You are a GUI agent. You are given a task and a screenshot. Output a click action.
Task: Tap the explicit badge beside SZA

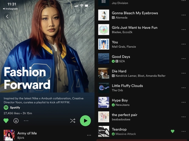click(117, 61)
